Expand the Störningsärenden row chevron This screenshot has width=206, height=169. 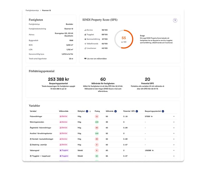tap(174, 122)
